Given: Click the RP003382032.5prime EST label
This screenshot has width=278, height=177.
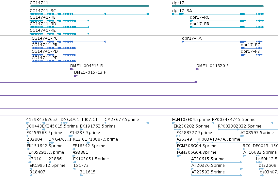Looking at the screenshot, I should [x=239, y=126].
